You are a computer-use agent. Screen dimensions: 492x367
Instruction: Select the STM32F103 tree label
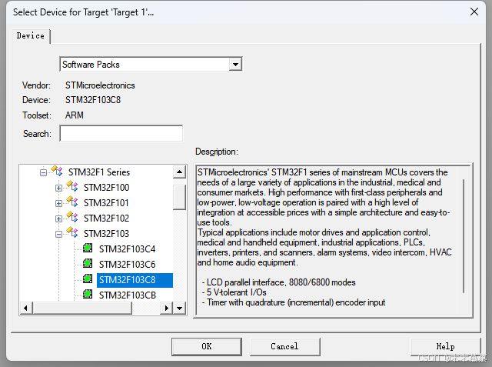pos(106,234)
